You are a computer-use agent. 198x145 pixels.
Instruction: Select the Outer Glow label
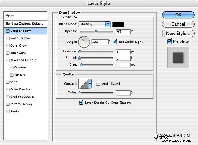(18, 45)
